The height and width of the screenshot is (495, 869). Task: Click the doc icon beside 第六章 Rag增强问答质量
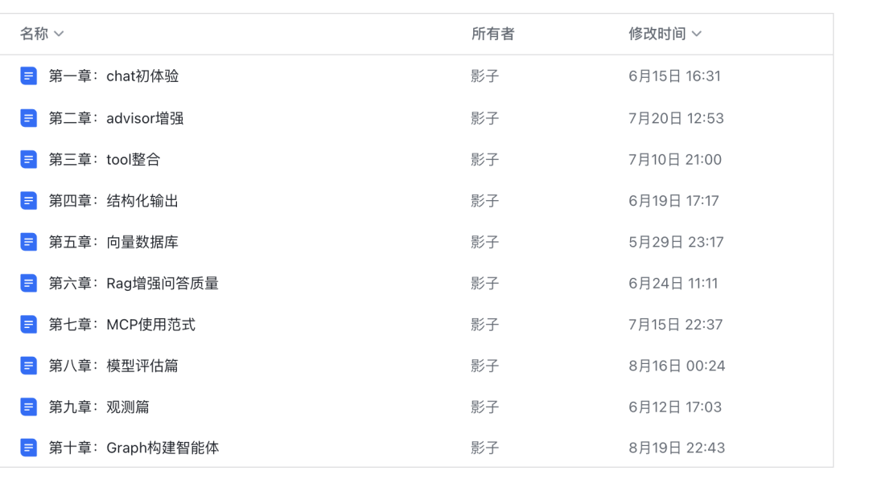(x=28, y=283)
